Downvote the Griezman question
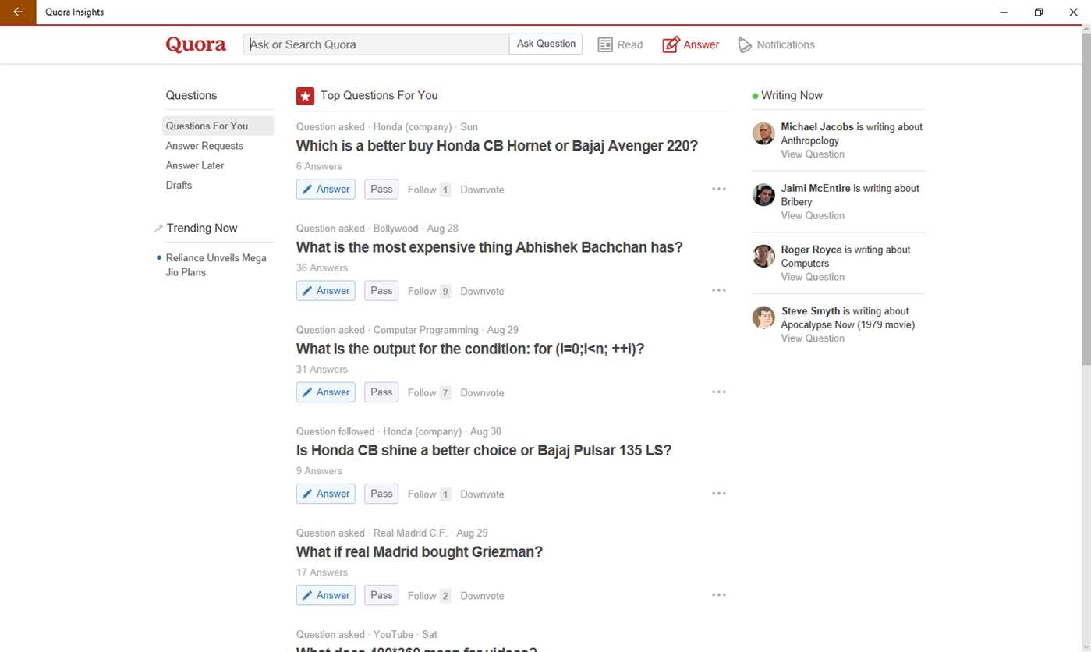Screen dimensions: 1091x652 [x=482, y=595]
